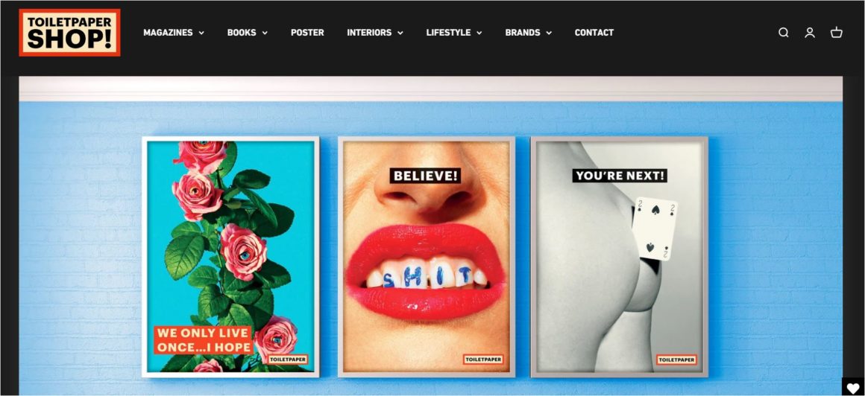865x396 pixels.
Task: Open the Brands dropdown
Action: (x=529, y=33)
